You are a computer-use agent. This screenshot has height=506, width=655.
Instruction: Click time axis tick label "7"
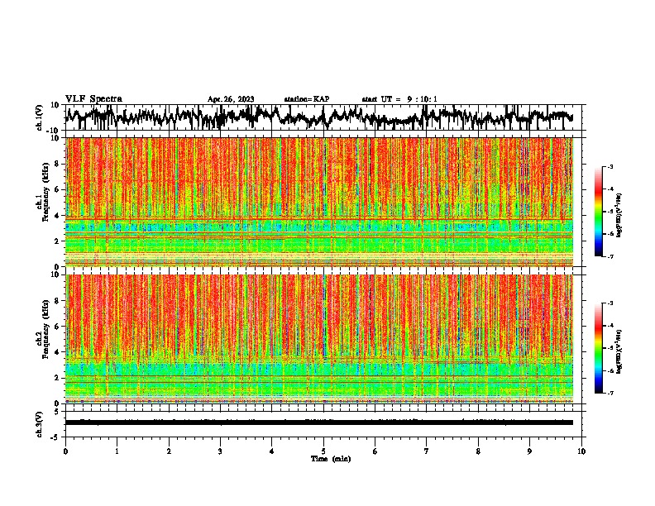[427, 451]
